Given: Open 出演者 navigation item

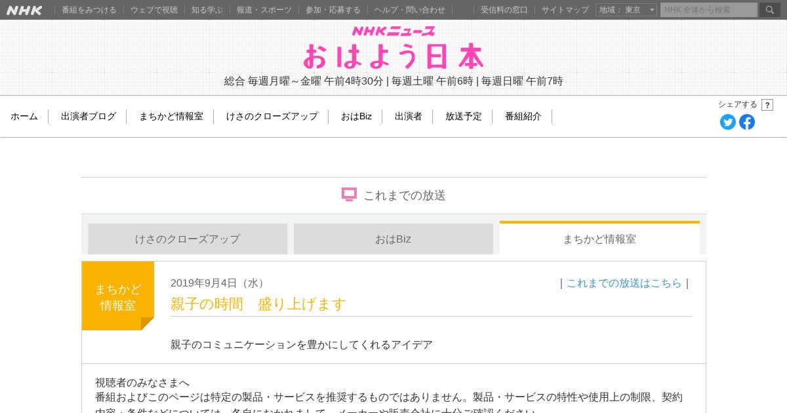Looking at the screenshot, I should coord(409,116).
